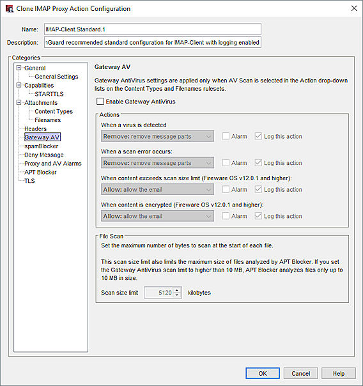Viewport: 363px width, 386px height.
Task: Select Proxy and AV Alarms category
Action: pyautogui.click(x=52, y=164)
